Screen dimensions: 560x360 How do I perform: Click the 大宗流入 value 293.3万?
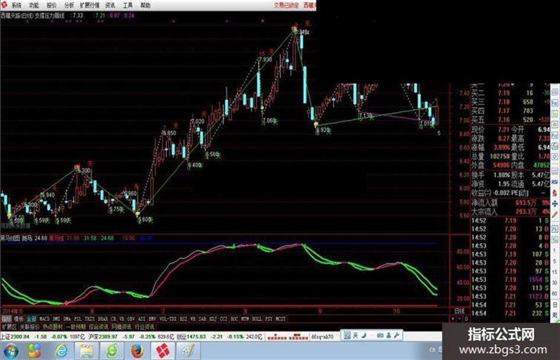(526, 212)
